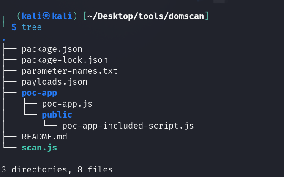284x177 pixels.
Task: Click the blue public directory name
Action: tap(57, 115)
